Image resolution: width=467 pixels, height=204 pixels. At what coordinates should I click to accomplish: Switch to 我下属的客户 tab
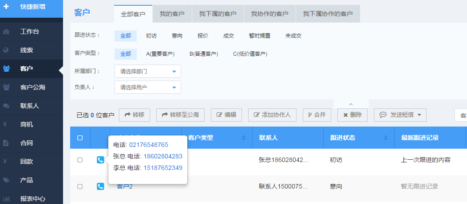click(x=218, y=14)
